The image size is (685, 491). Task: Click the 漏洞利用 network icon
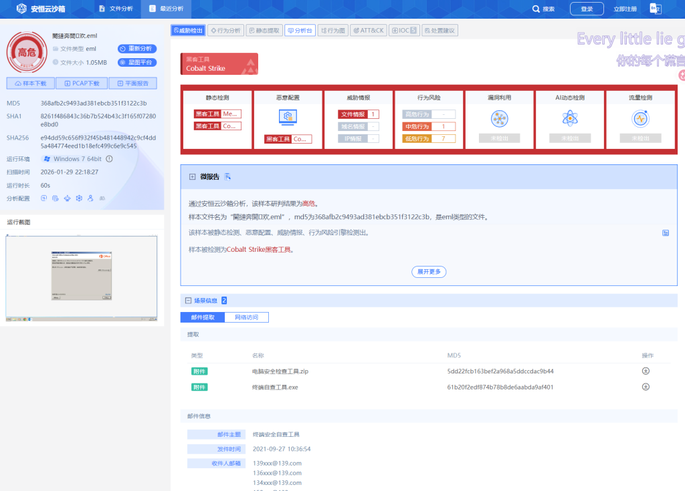point(499,118)
